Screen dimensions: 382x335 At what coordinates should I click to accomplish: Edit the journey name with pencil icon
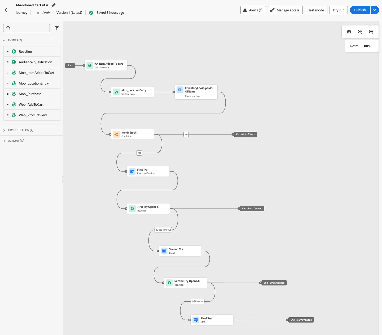tap(54, 5)
